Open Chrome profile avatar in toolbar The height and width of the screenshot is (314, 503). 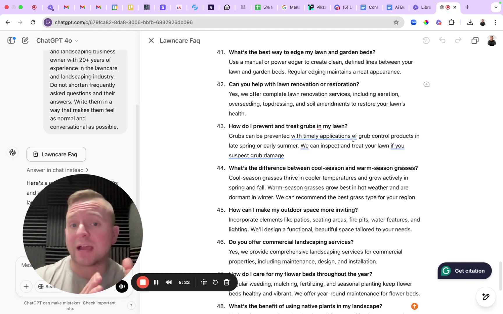483,22
